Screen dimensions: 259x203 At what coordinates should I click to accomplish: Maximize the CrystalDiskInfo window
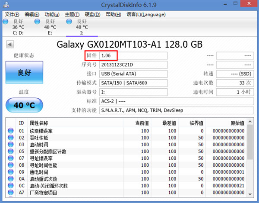[235, 3]
